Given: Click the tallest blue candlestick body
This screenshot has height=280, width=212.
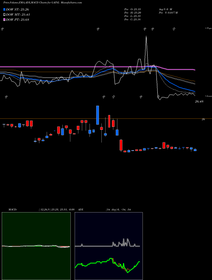Looking at the screenshot, I should point(98,115).
